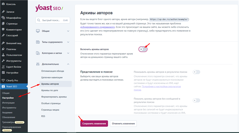The width and height of the screenshot is (239, 133).
Task: Open дублированного содержимого link
Action: pos(98,27)
